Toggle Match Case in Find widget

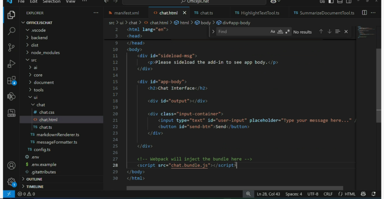(x=273, y=32)
